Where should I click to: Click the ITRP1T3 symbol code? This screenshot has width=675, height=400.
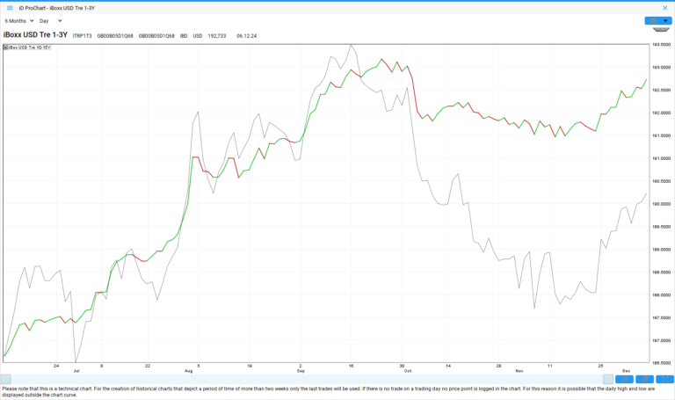tap(83, 36)
